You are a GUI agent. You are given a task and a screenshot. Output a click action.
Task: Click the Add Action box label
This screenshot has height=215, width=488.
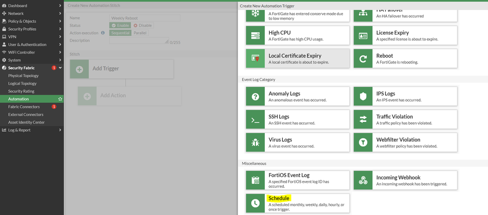coord(113,96)
